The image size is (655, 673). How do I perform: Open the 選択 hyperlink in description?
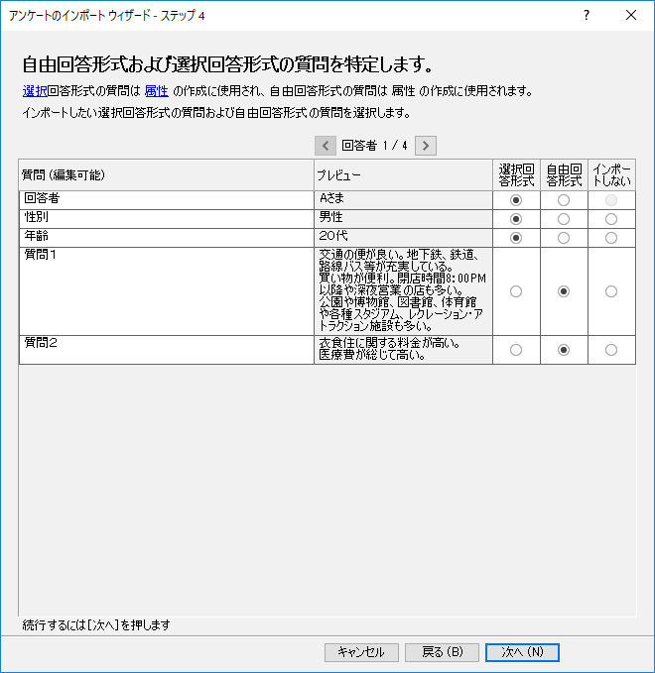tap(34, 91)
